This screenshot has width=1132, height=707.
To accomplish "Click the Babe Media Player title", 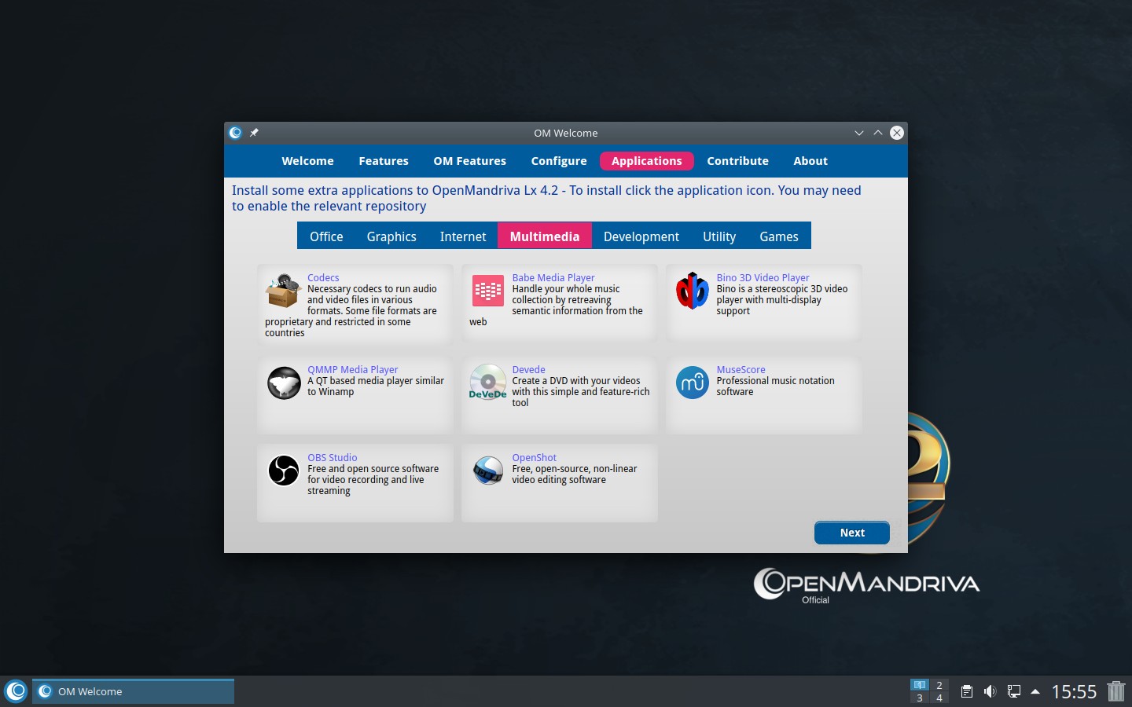I will (553, 278).
